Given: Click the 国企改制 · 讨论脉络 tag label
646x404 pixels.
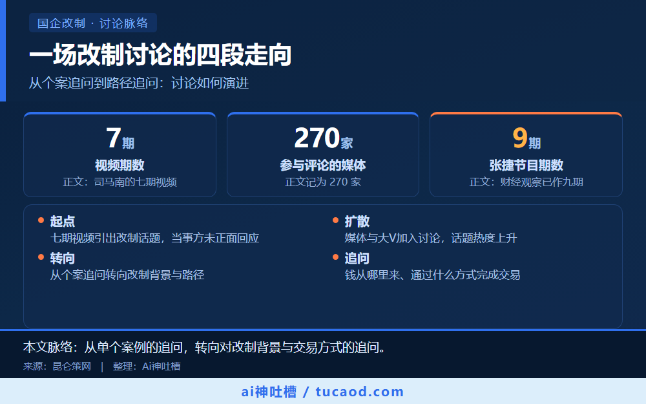Looking at the screenshot, I should click(92, 23).
